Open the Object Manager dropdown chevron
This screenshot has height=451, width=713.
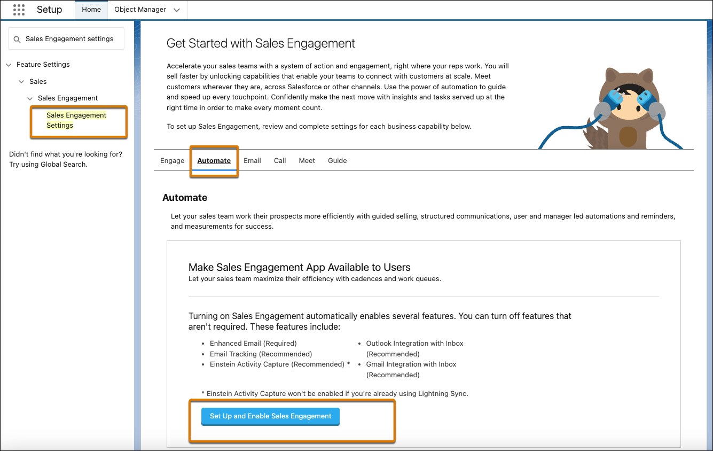pos(177,10)
